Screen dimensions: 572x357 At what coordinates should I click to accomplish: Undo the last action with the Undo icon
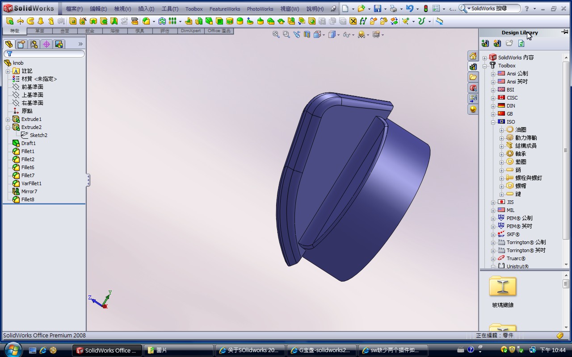(409, 8)
